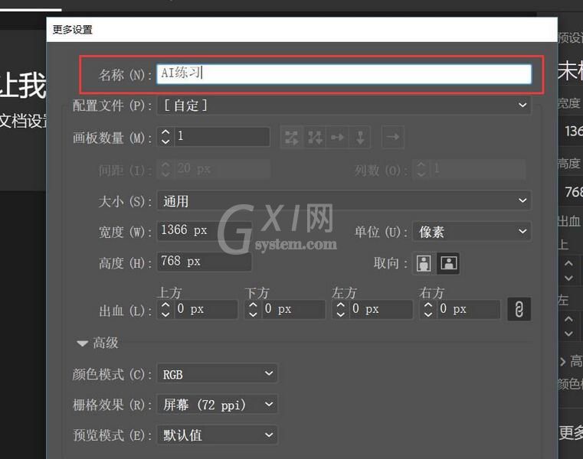Select arrange by column artboard icon

(360, 138)
